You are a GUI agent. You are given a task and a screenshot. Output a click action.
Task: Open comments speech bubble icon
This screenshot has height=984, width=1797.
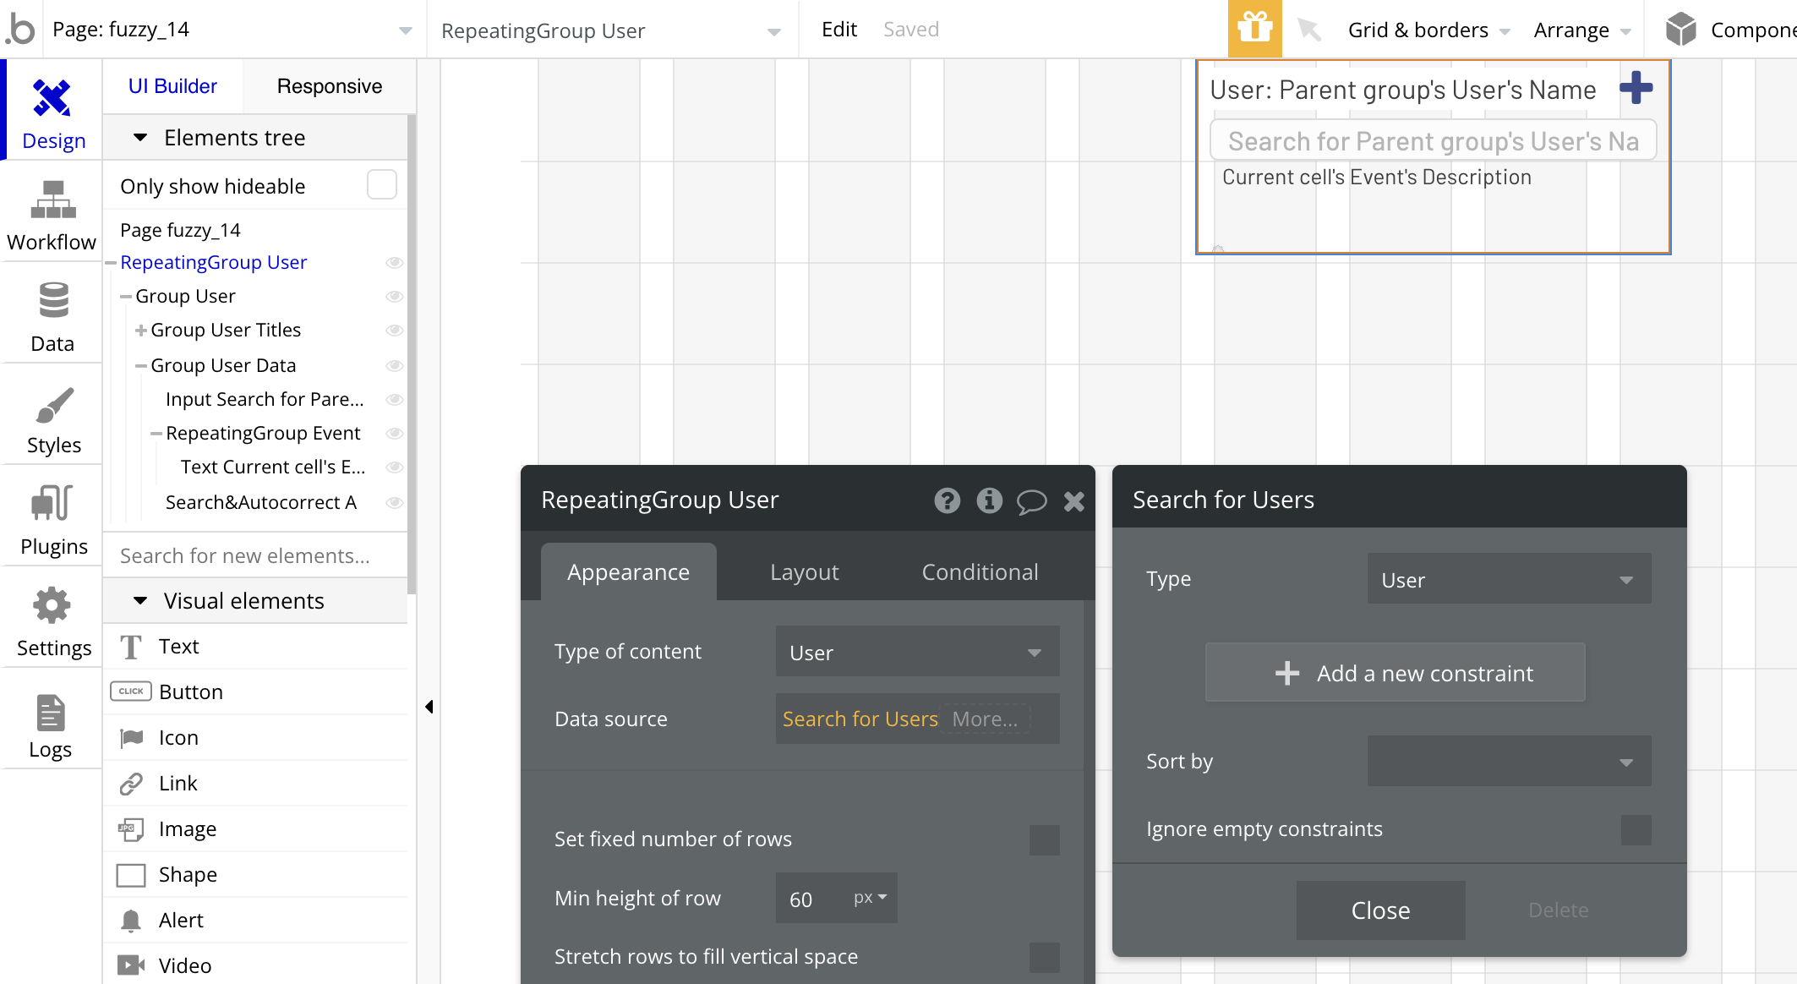click(1031, 501)
